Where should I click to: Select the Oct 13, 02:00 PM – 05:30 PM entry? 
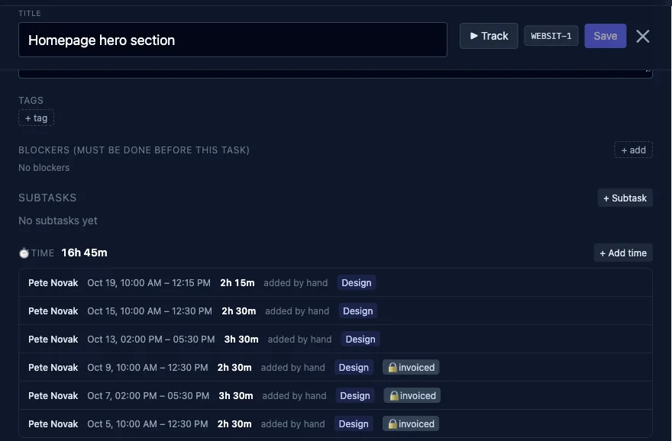335,339
